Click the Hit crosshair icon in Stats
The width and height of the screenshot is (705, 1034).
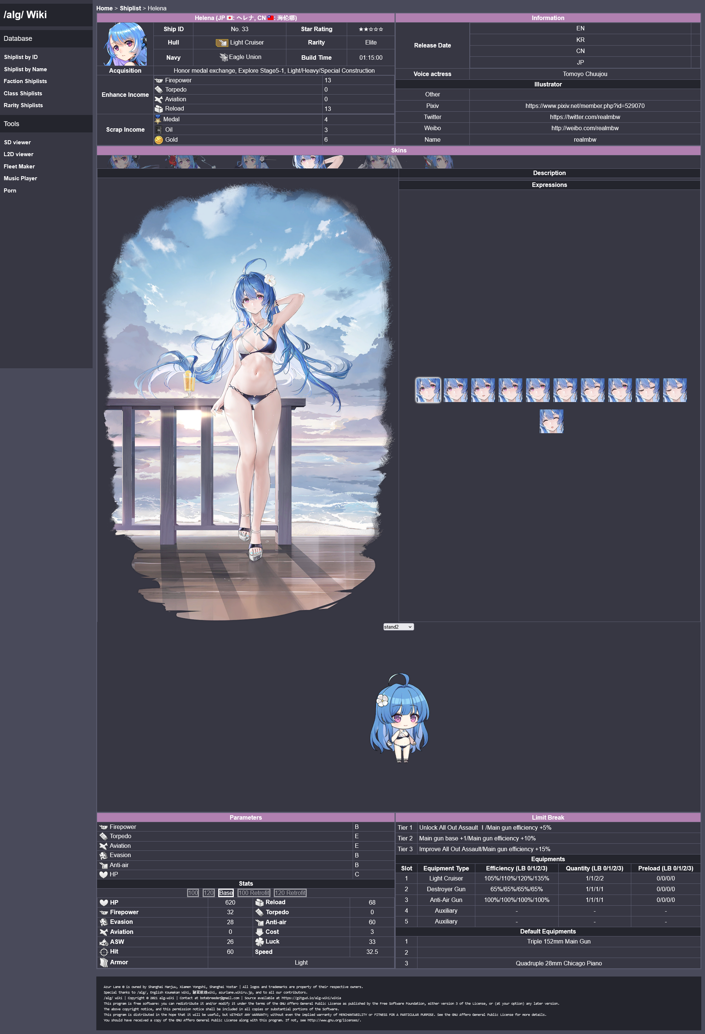point(104,952)
